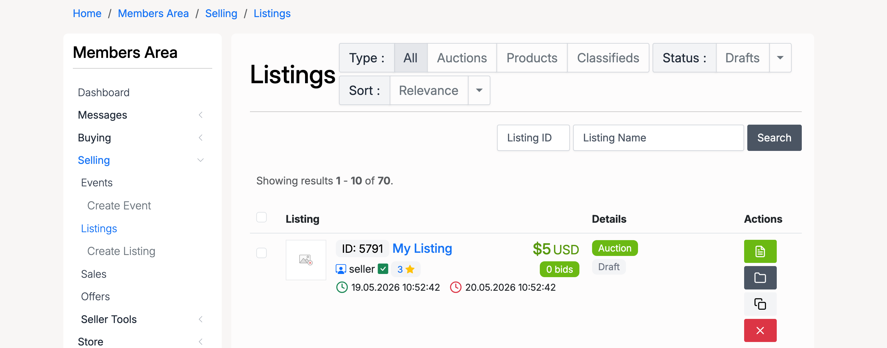Select the Relevance sort option
This screenshot has width=887, height=348.
[x=429, y=90]
